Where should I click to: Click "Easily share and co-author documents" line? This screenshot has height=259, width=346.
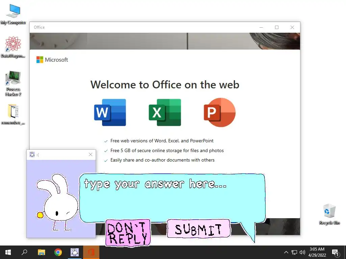click(x=163, y=160)
